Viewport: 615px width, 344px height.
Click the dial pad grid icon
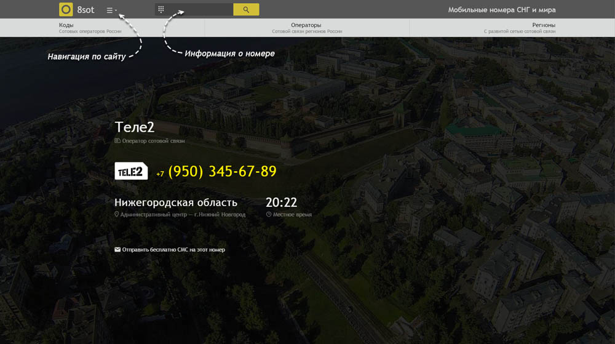161,9
